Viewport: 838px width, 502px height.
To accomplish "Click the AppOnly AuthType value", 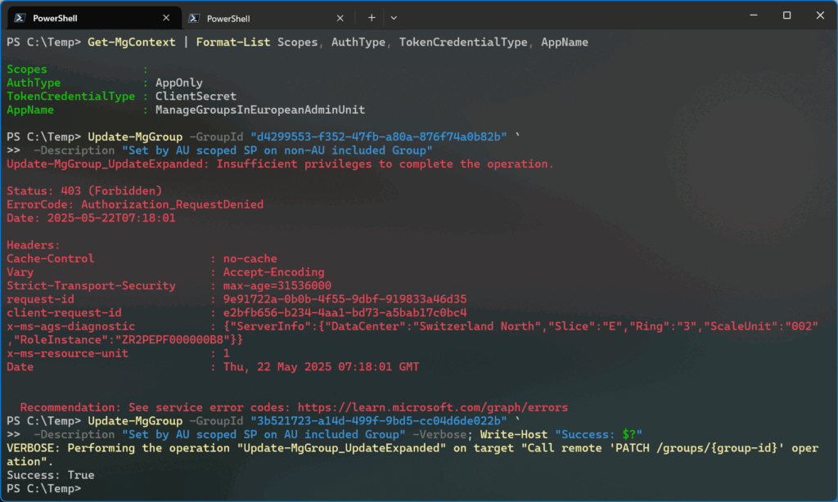I will [179, 83].
